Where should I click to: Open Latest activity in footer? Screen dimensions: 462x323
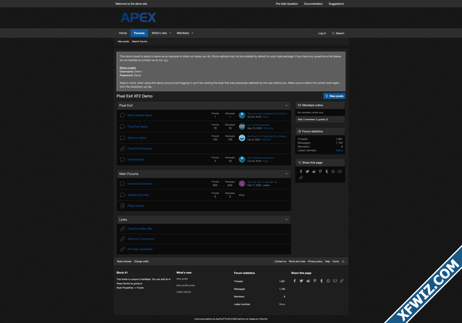pyautogui.click(x=184, y=292)
